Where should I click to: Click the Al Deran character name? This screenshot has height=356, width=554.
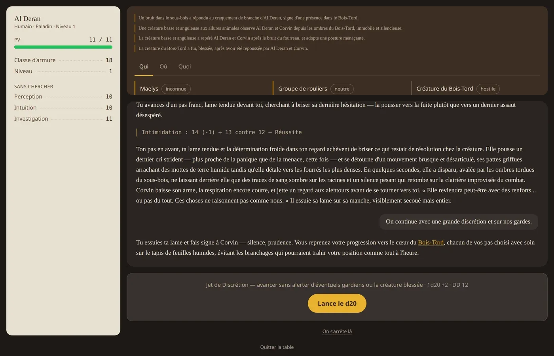pyautogui.click(x=27, y=19)
